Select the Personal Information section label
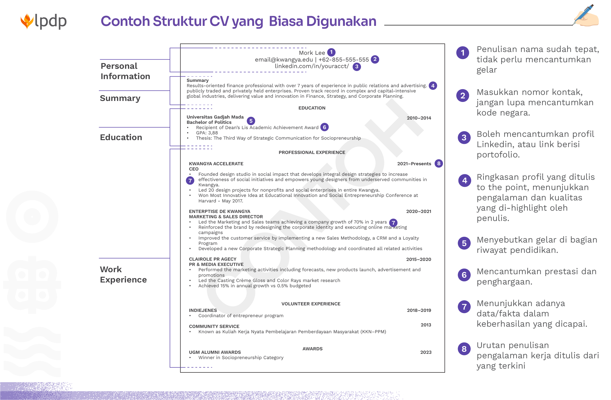 click(125, 71)
